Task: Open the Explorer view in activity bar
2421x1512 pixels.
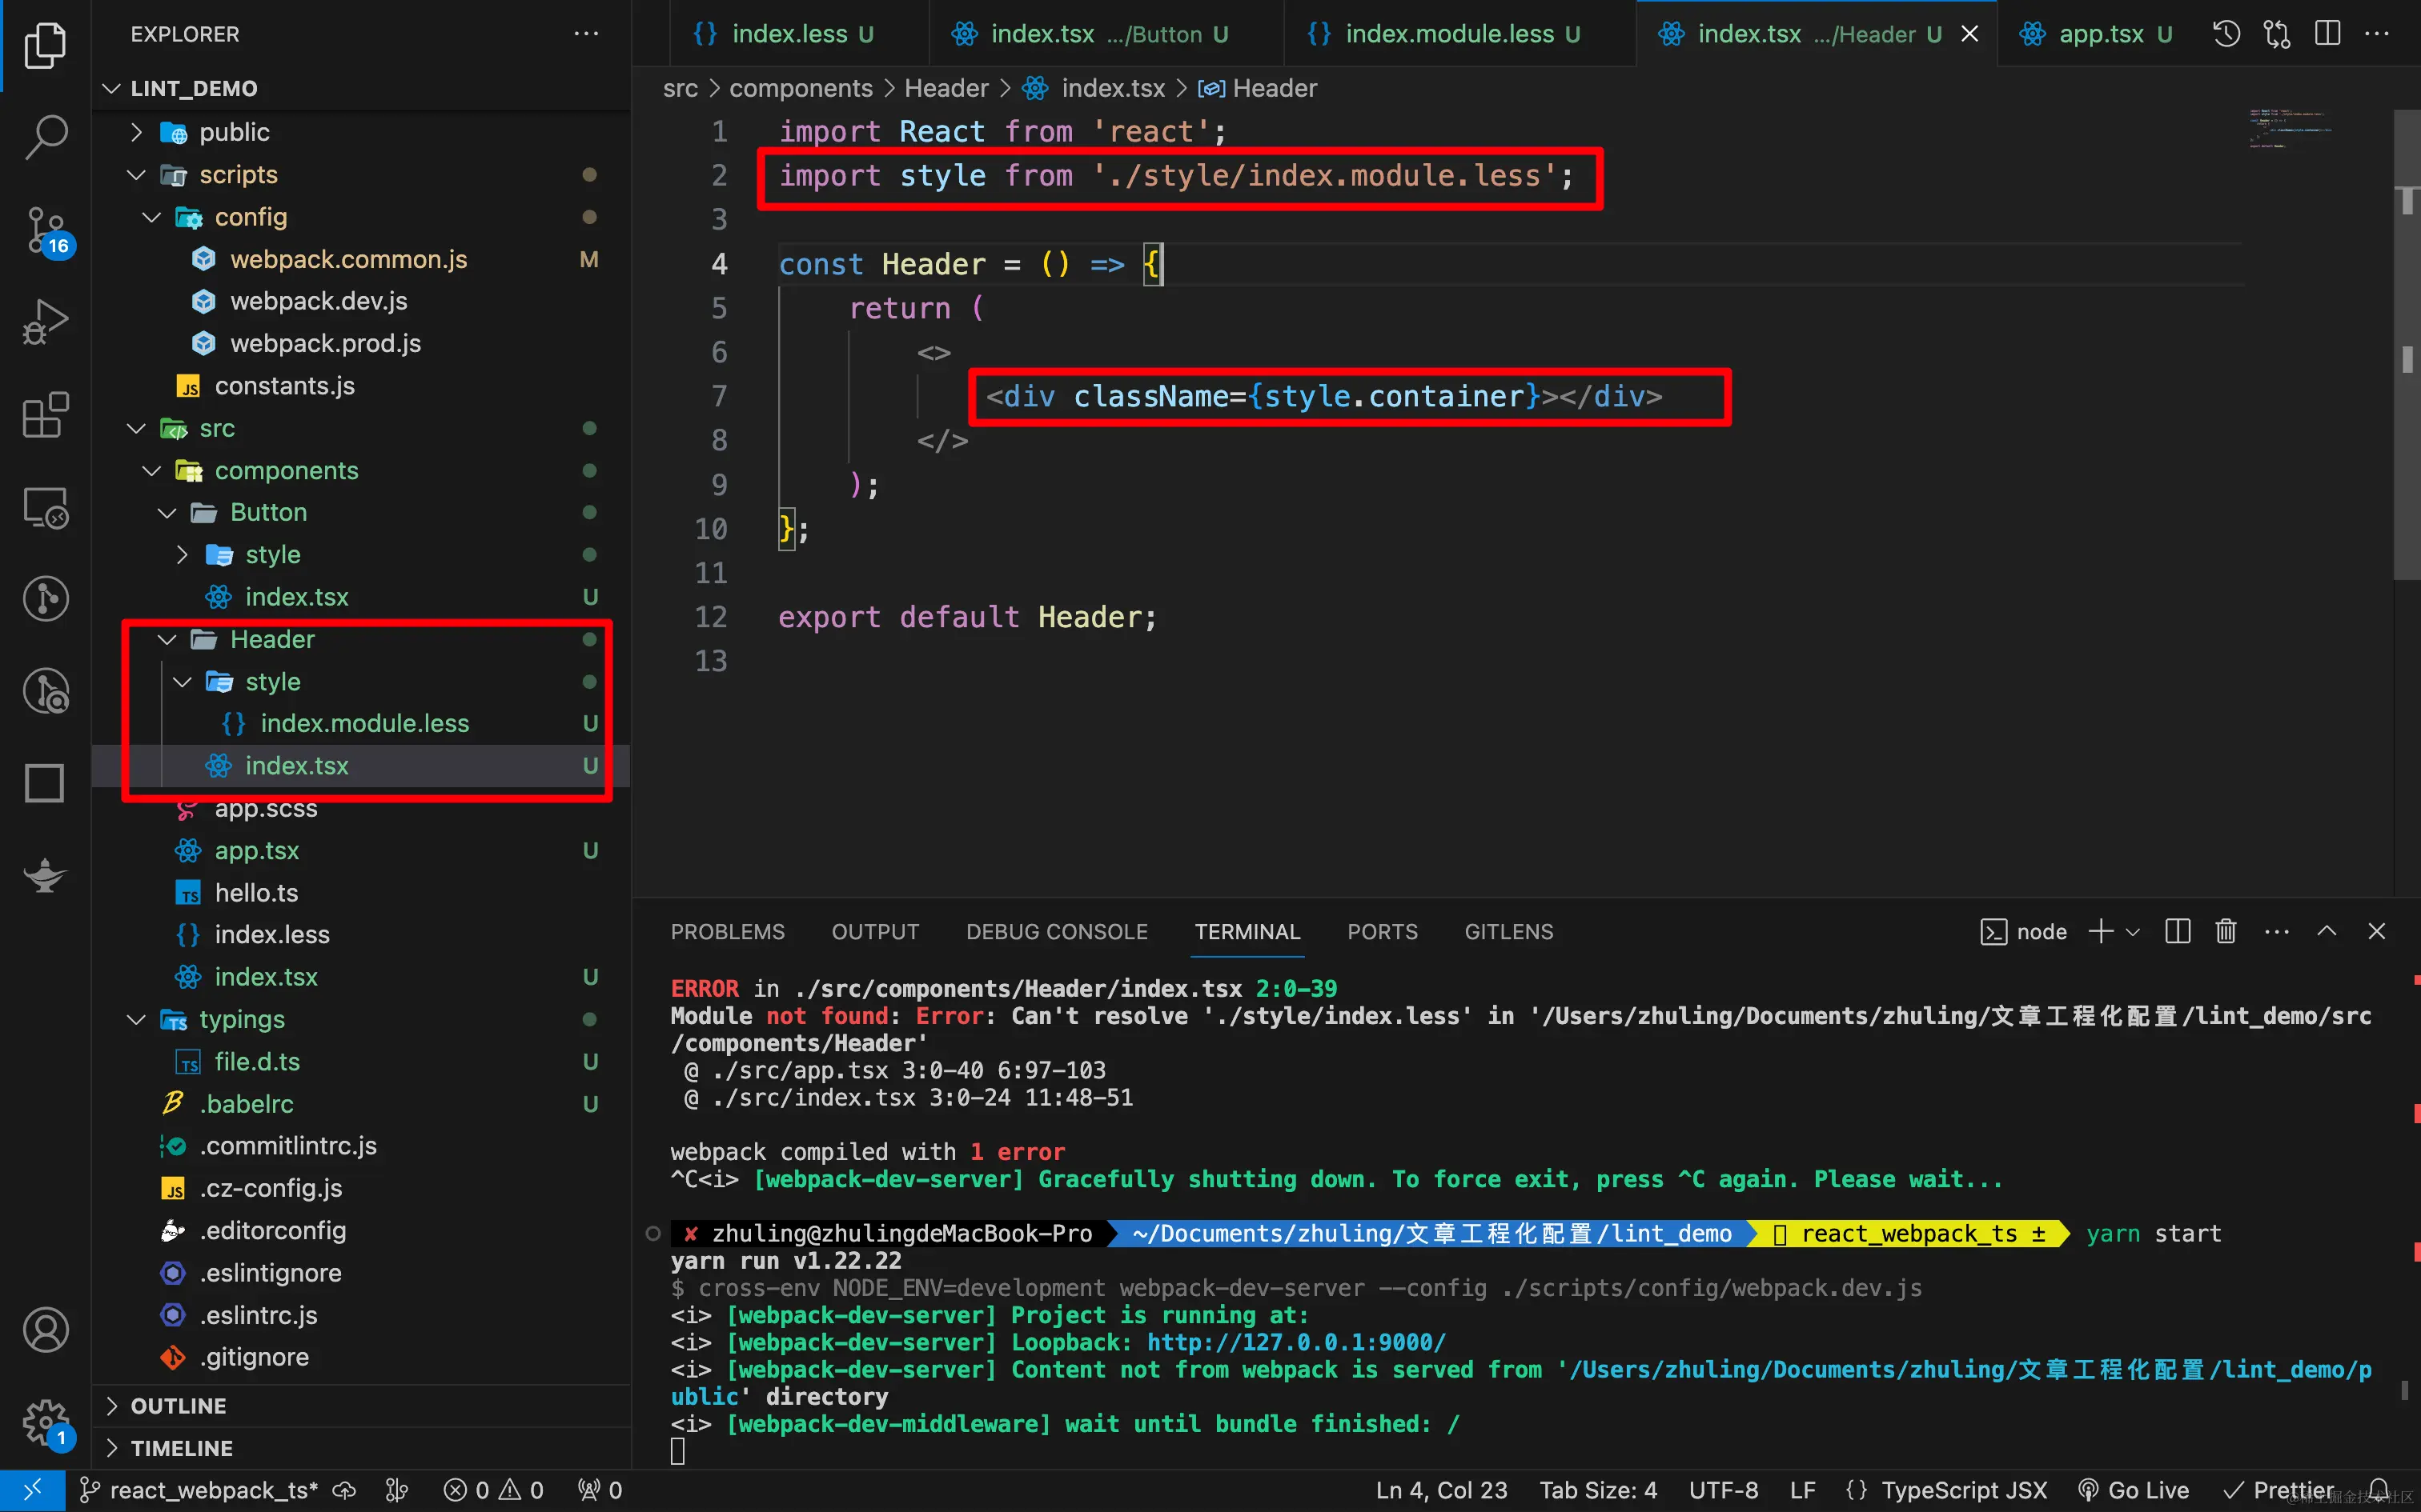Action: pos(45,45)
